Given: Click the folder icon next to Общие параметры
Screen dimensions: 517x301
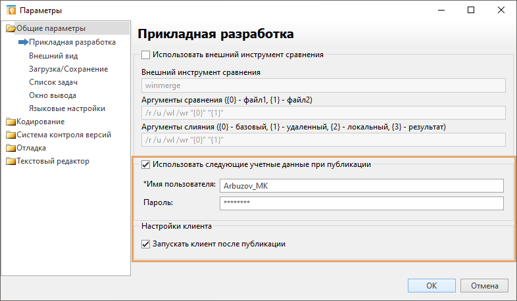Looking at the screenshot, I should (11, 29).
